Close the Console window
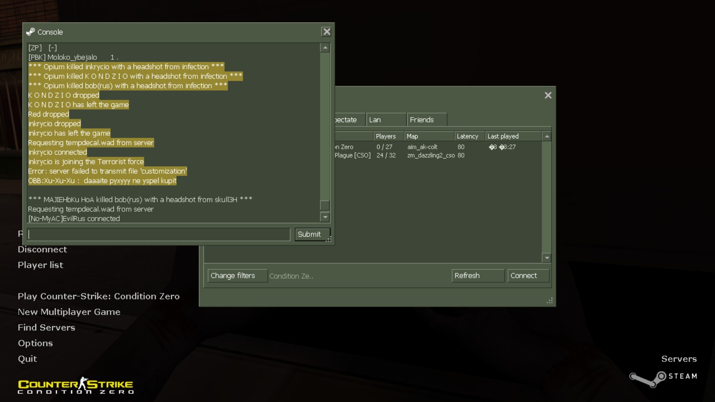 [327, 32]
